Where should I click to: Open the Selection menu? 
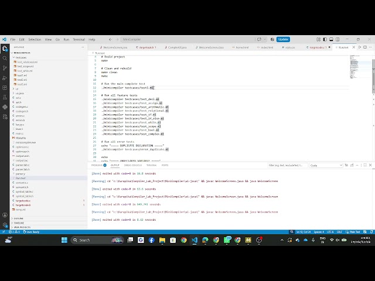[x=35, y=39]
